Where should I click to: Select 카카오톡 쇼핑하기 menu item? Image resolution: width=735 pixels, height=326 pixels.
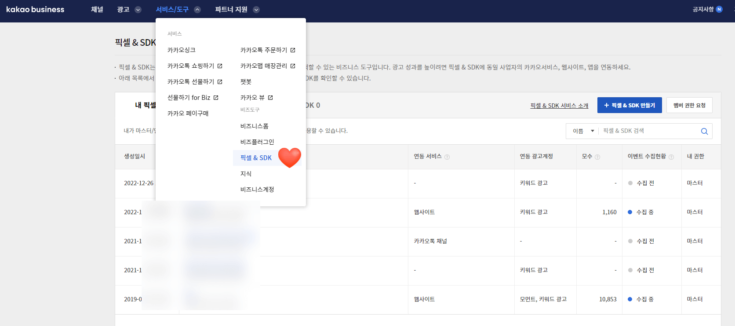(x=191, y=66)
